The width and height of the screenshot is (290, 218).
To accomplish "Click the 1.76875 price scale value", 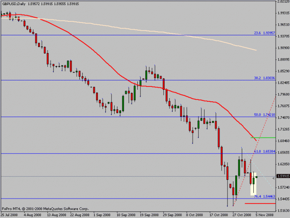I will click(284, 106).
